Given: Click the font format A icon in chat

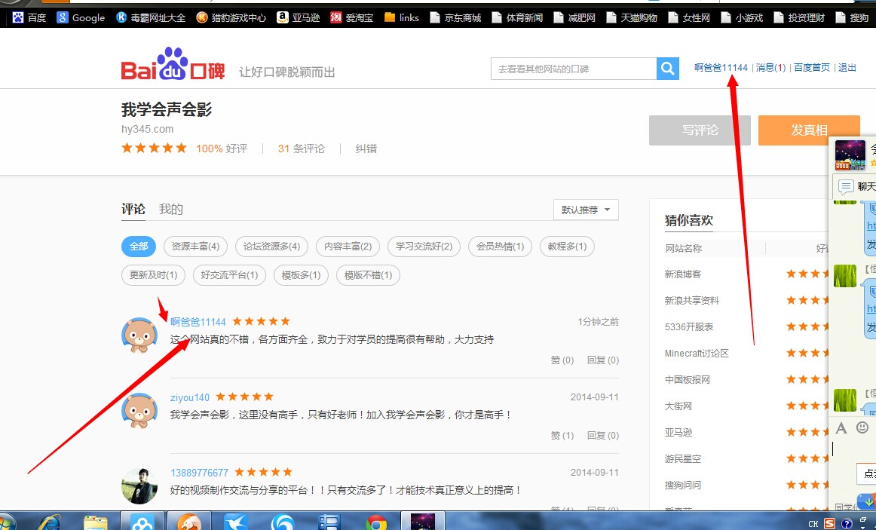Looking at the screenshot, I should tap(841, 428).
